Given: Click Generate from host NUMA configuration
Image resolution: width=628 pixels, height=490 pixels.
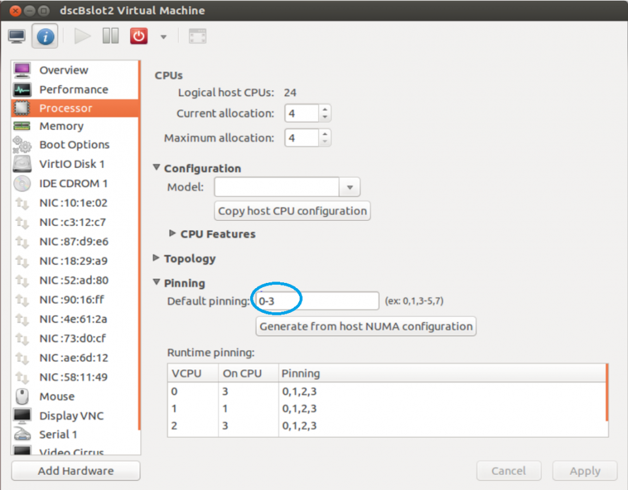Looking at the screenshot, I should [x=366, y=327].
